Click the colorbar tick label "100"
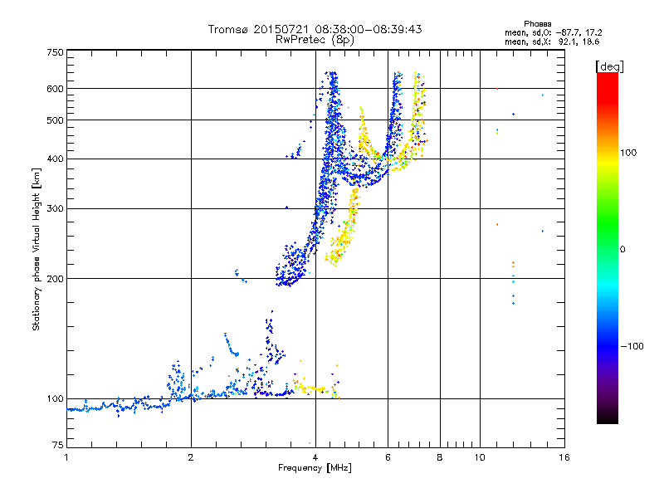 pos(628,153)
